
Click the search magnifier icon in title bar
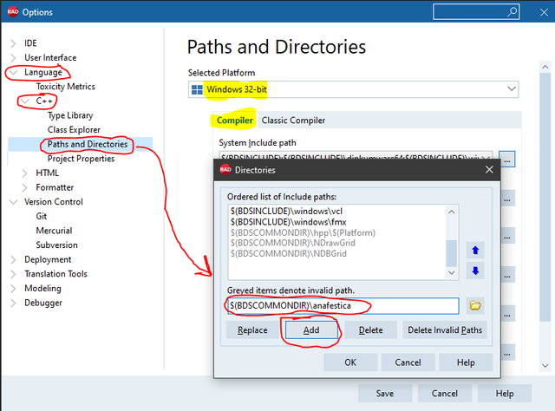512,12
